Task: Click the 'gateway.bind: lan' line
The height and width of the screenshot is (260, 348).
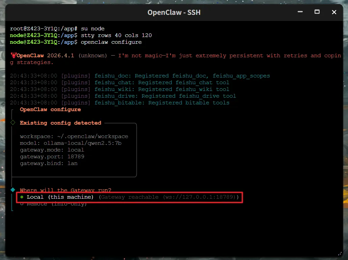Action: coord(49,164)
